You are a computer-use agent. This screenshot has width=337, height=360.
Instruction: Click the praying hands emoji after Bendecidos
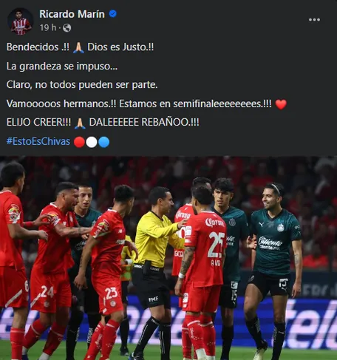(78, 47)
